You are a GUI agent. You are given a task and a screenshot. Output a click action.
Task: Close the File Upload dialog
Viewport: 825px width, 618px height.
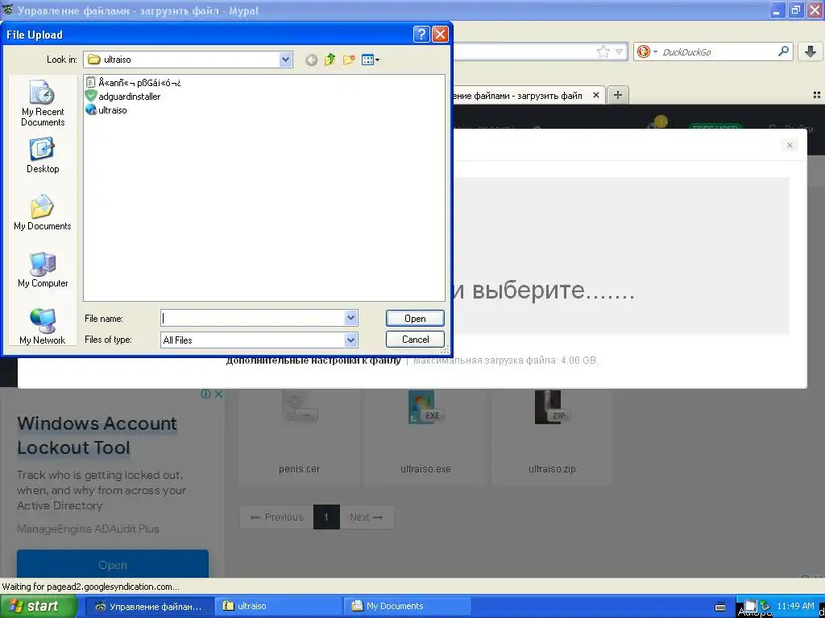[x=440, y=35]
